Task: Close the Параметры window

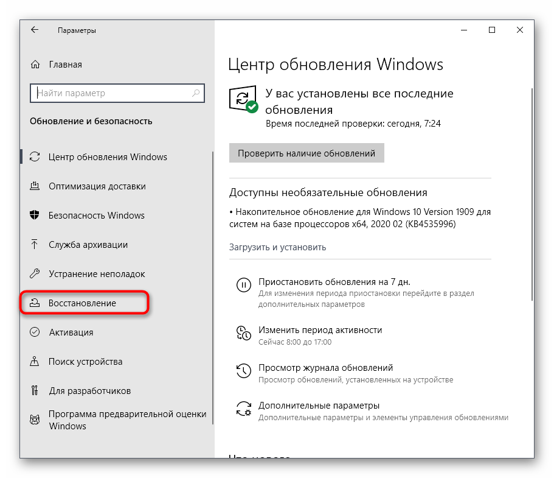Action: [x=520, y=30]
